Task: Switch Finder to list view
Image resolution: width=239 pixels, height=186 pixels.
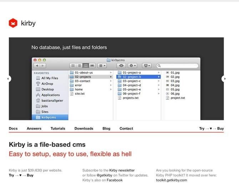Action: (x=80, y=66)
